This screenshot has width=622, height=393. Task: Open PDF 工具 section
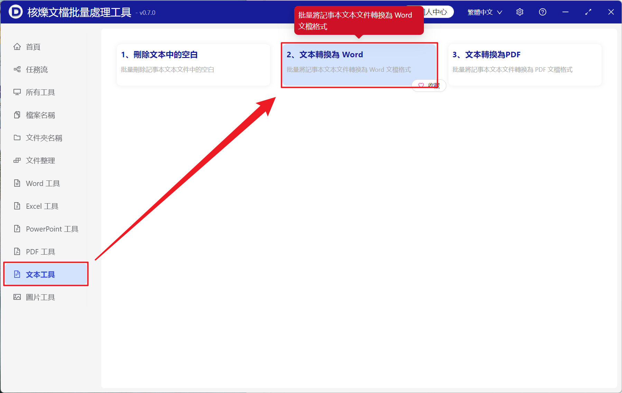pyautogui.click(x=45, y=252)
